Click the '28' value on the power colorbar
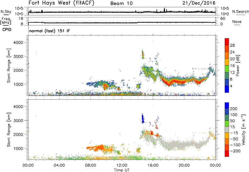The width and height of the screenshot is (249, 172). [x=232, y=45]
